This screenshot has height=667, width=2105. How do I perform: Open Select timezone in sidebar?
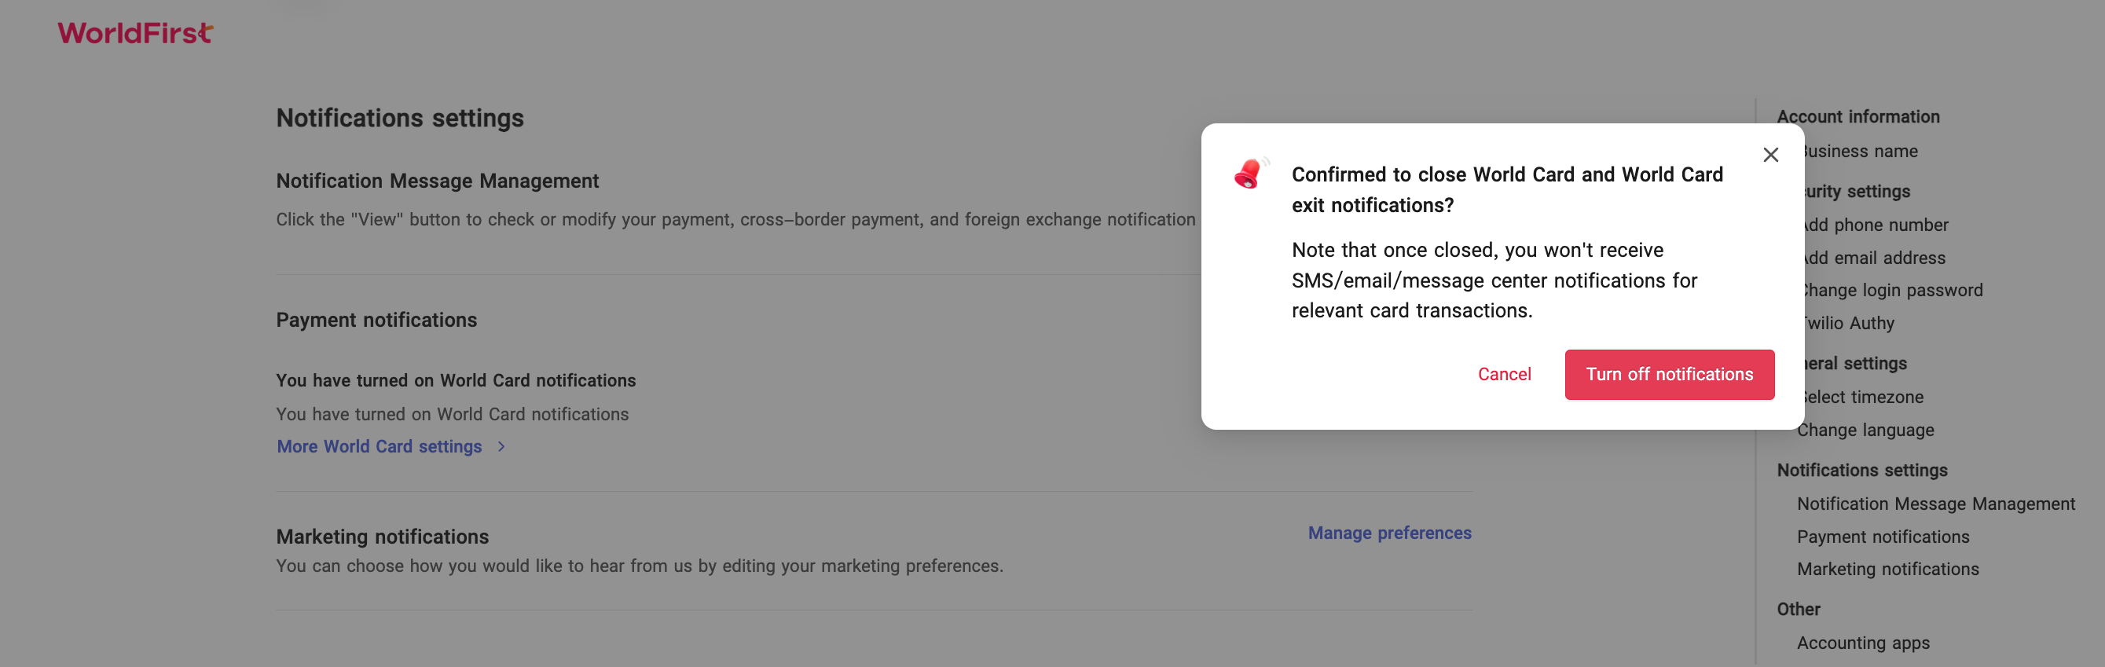1861,398
